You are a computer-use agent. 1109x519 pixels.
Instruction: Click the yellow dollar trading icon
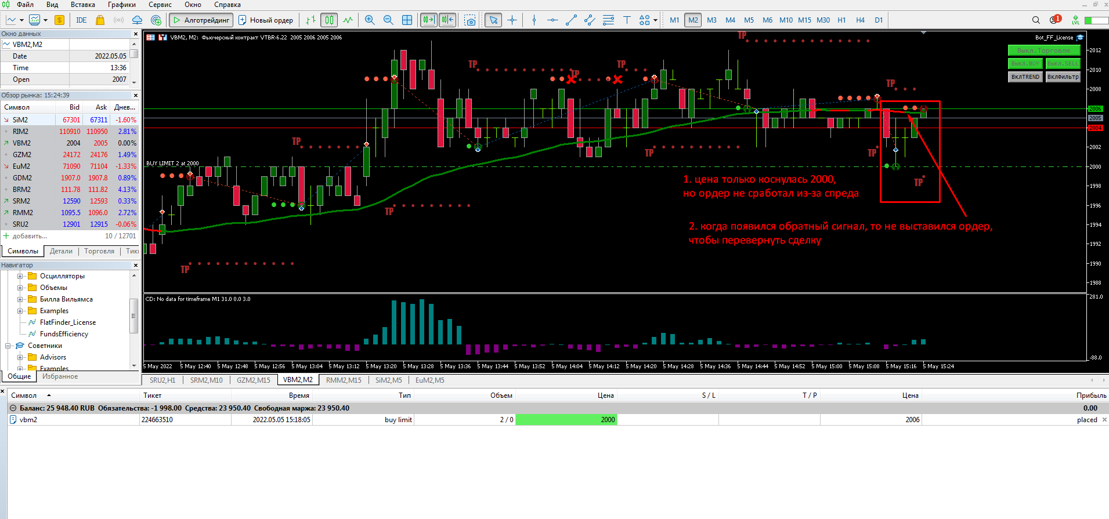click(59, 20)
